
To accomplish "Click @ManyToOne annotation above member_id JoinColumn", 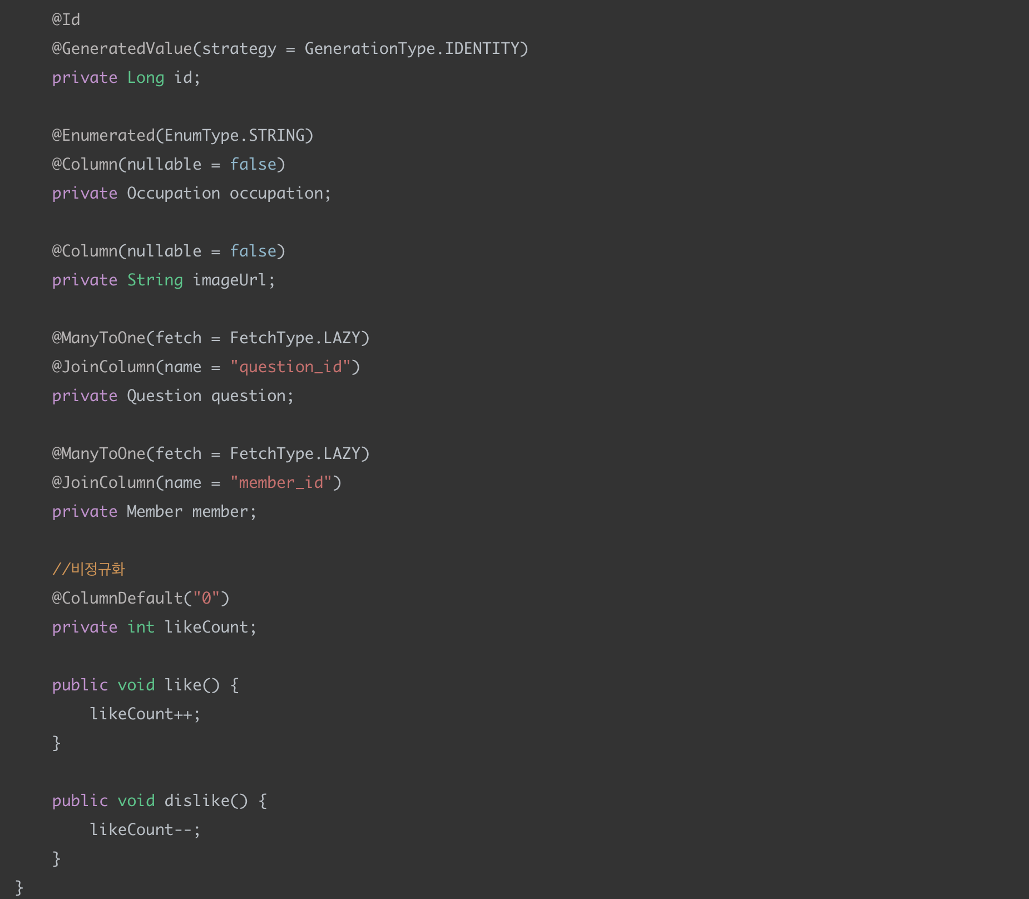I will [211, 453].
